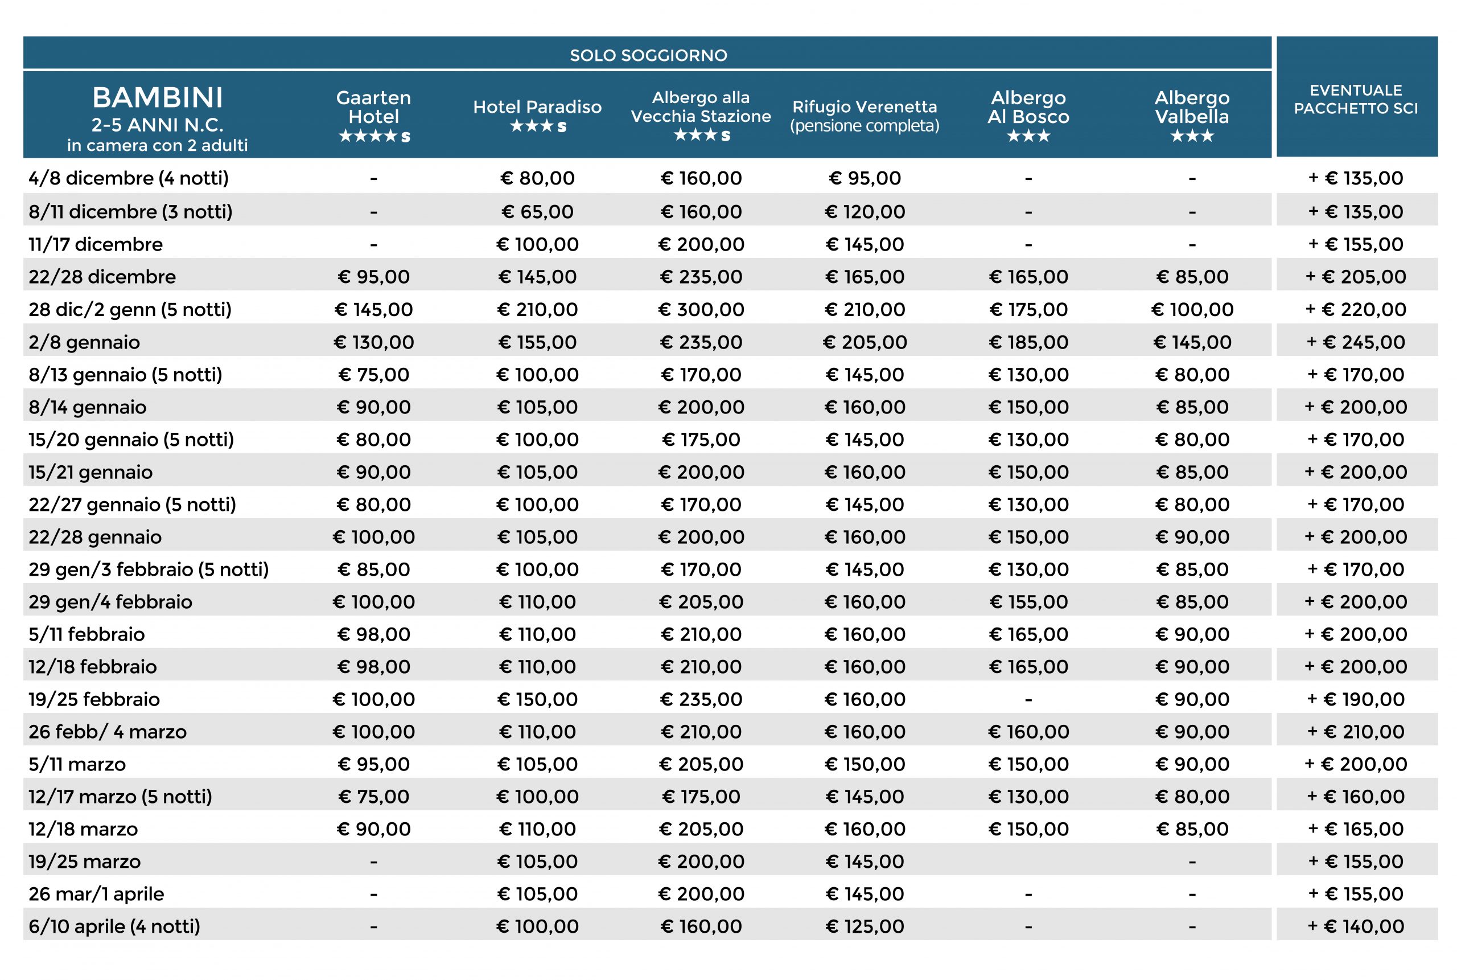Click Rifugio Verenetta € 95,00 for 4/8 dicembre

(x=865, y=179)
